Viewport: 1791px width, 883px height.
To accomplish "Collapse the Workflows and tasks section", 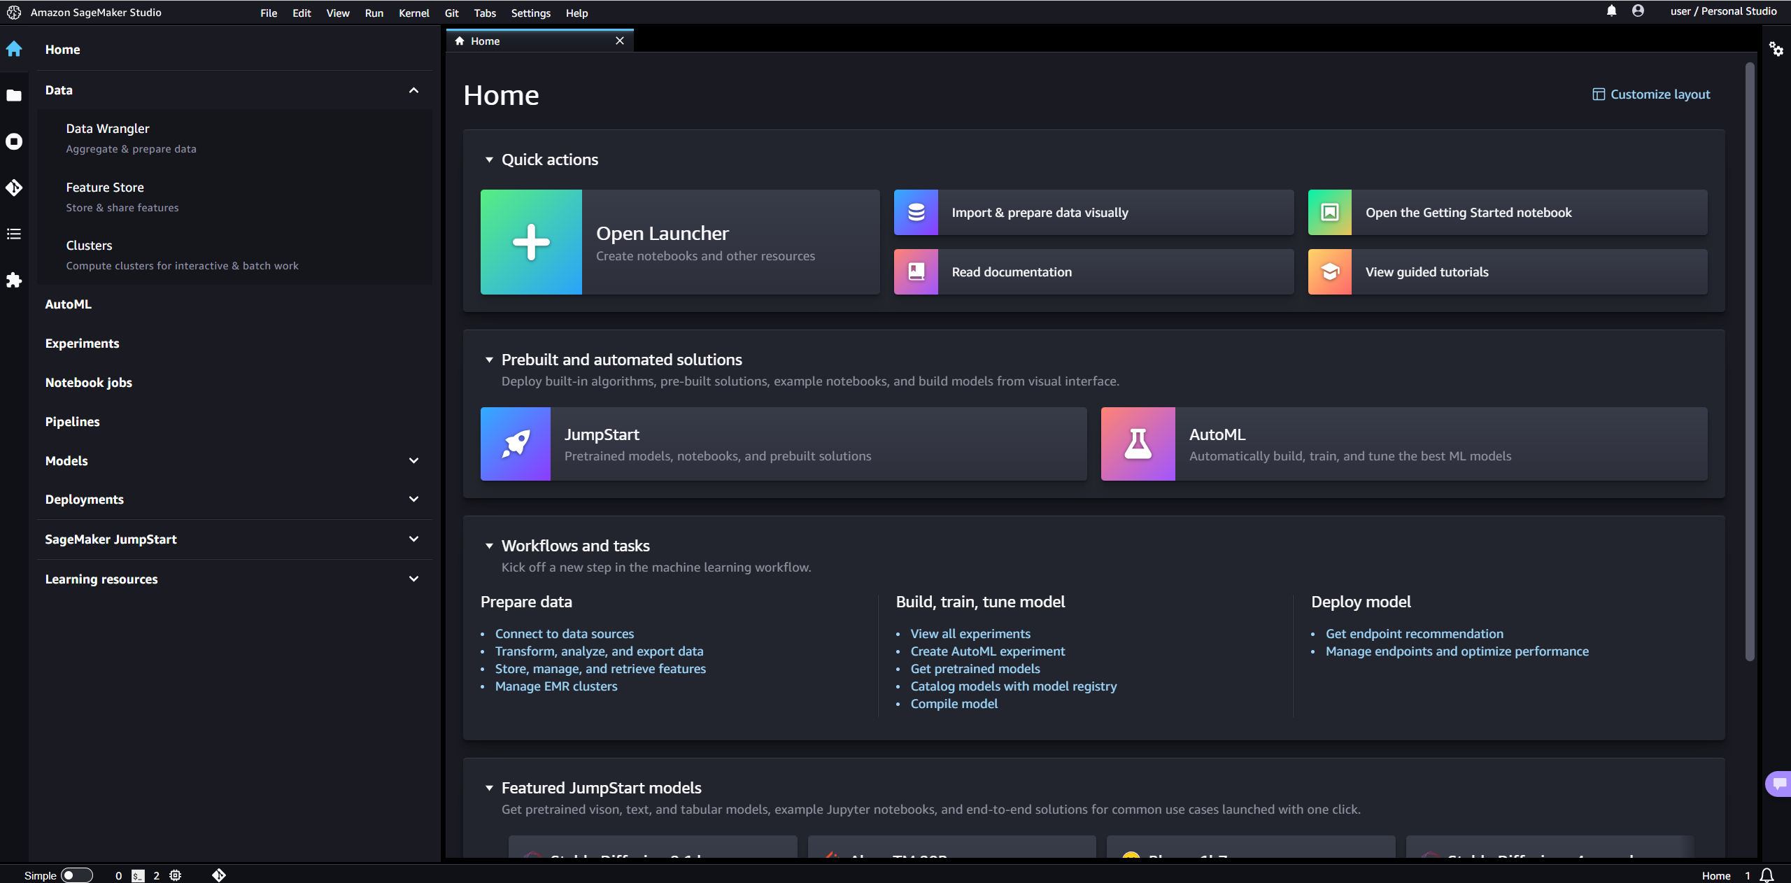I will pyautogui.click(x=489, y=546).
